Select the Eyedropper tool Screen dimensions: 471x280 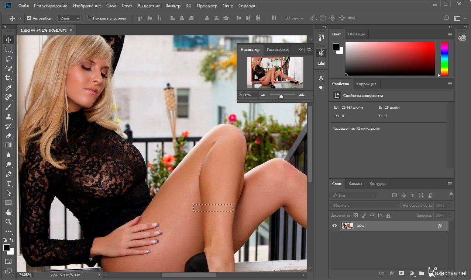click(x=8, y=88)
